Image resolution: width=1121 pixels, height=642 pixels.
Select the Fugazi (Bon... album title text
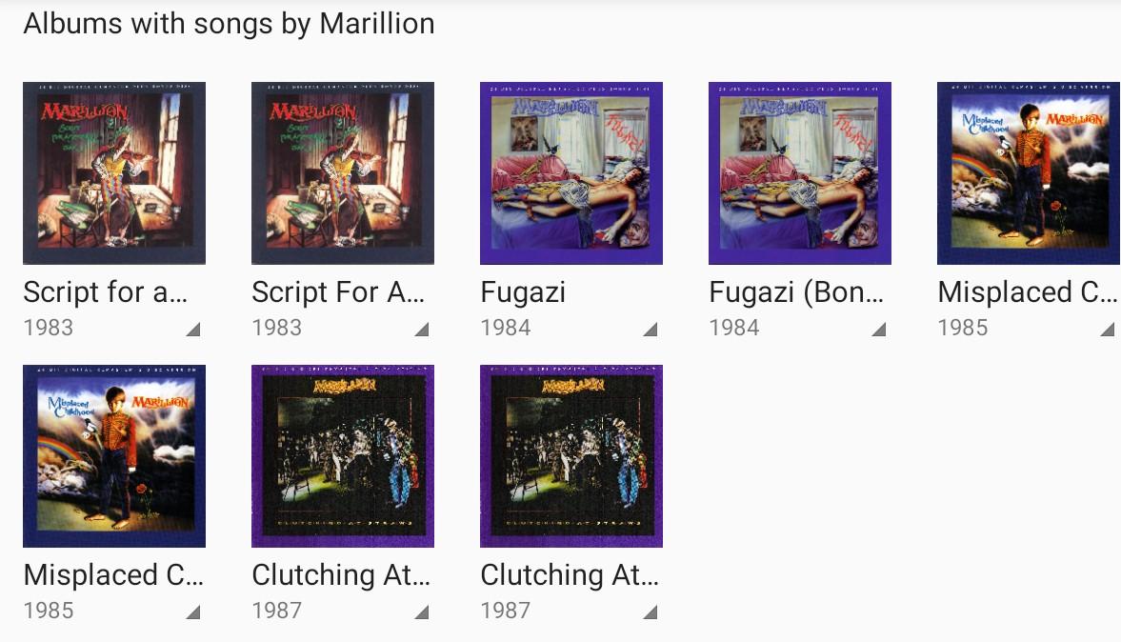point(796,293)
